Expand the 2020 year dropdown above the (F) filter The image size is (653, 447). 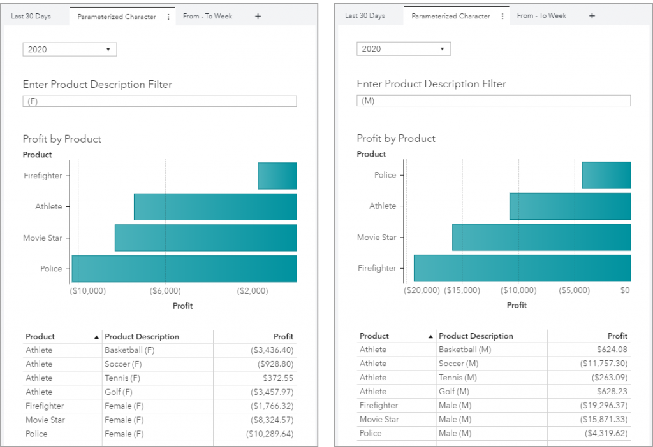(x=70, y=50)
